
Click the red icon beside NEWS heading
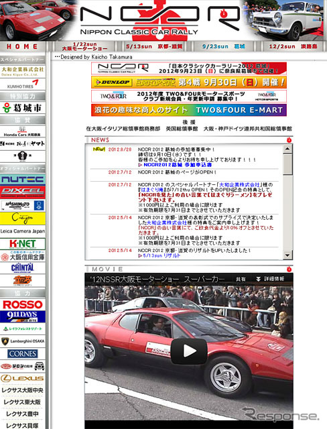(289, 140)
